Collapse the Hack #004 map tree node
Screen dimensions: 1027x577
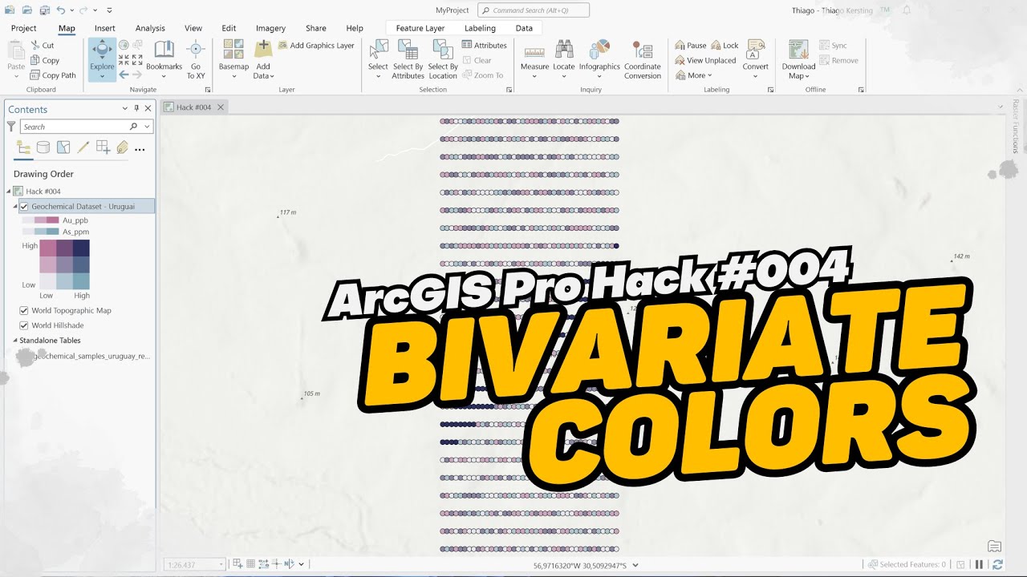(9, 192)
